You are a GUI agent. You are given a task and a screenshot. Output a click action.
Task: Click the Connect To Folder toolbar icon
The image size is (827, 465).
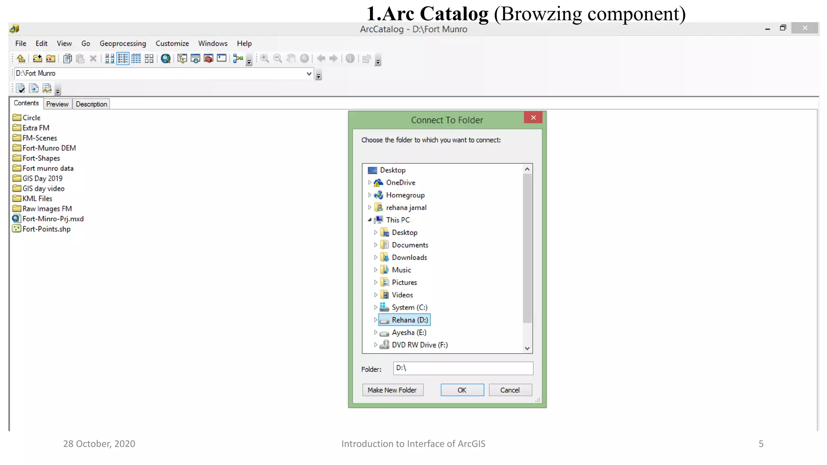pos(37,59)
